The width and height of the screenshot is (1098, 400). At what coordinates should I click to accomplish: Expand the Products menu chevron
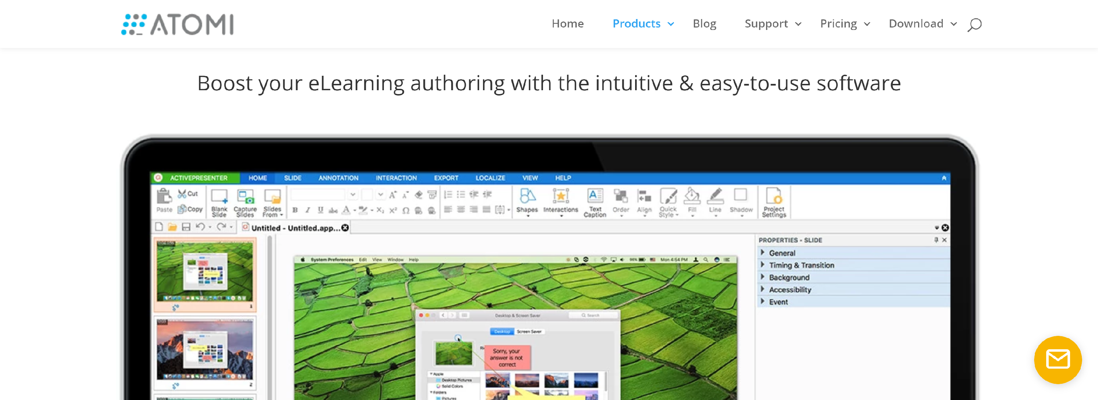click(x=671, y=24)
